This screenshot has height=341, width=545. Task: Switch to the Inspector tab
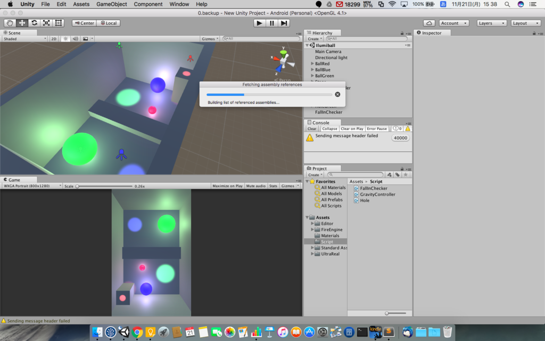point(432,33)
